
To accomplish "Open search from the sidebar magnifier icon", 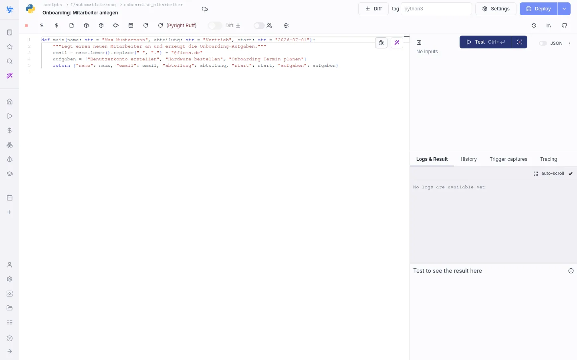I will [x=10, y=61].
